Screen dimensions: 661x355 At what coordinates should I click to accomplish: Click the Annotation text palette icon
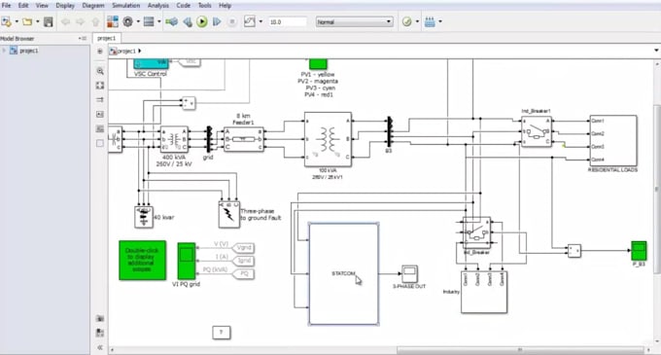click(x=100, y=114)
